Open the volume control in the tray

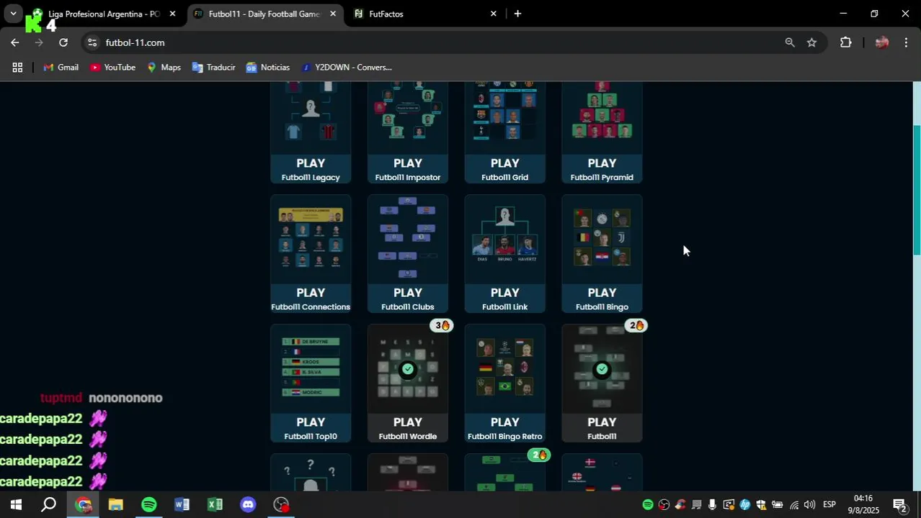pyautogui.click(x=809, y=504)
